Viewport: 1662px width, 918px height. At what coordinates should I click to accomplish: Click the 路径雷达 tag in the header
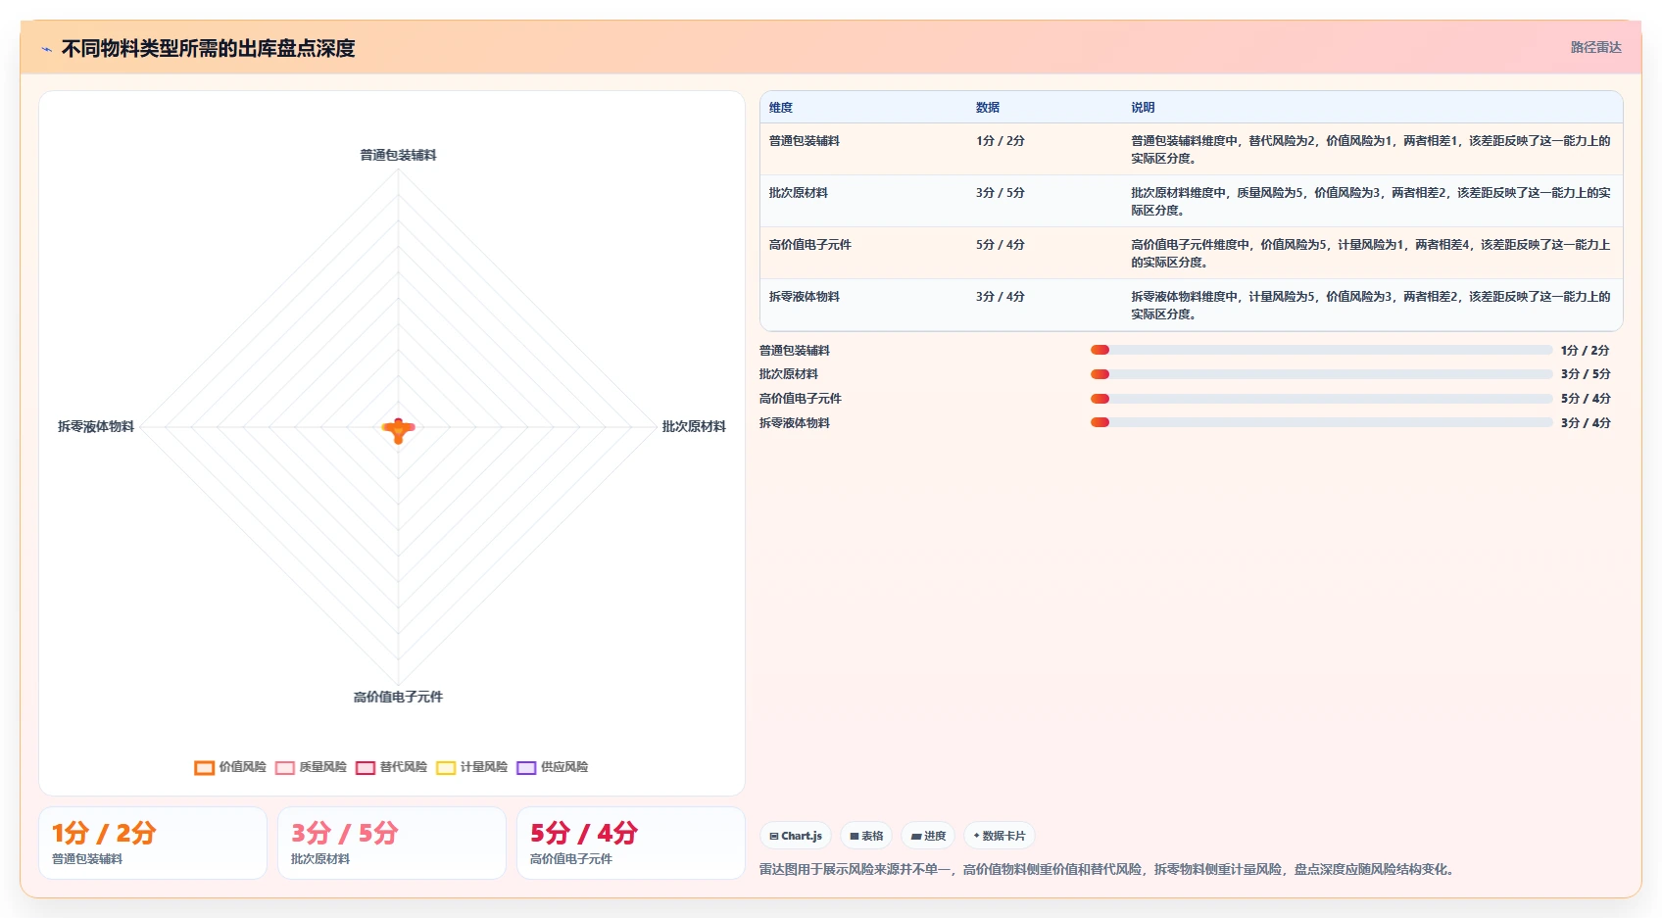pos(1595,47)
